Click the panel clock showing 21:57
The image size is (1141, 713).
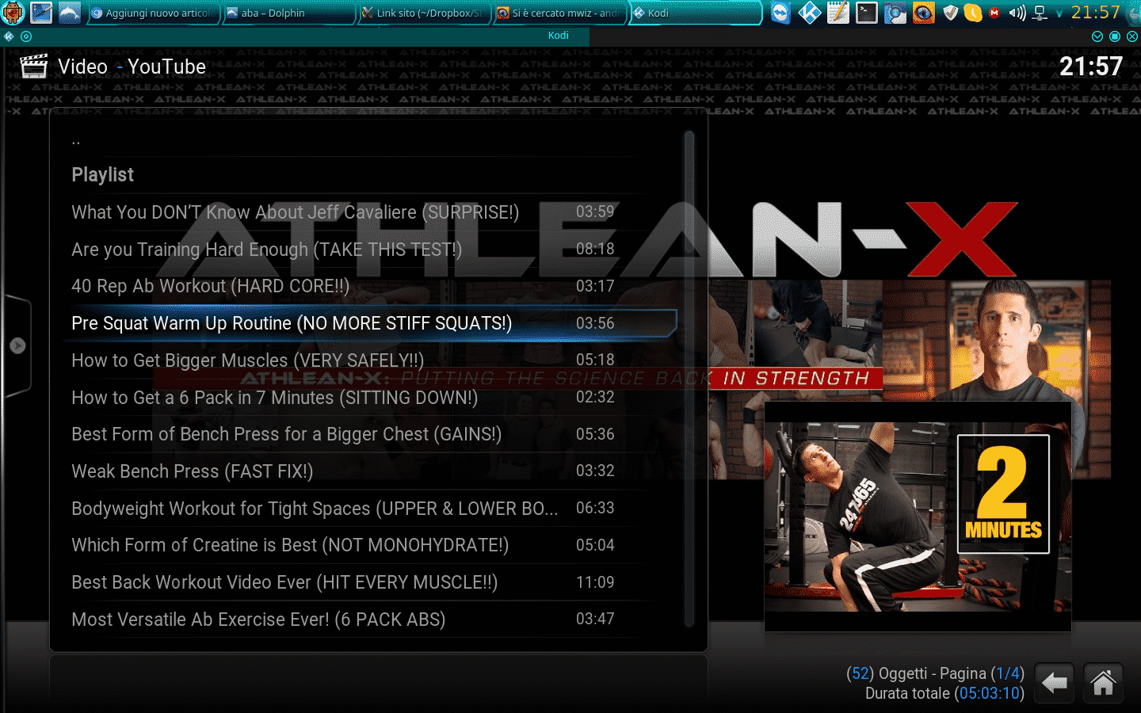point(1096,13)
